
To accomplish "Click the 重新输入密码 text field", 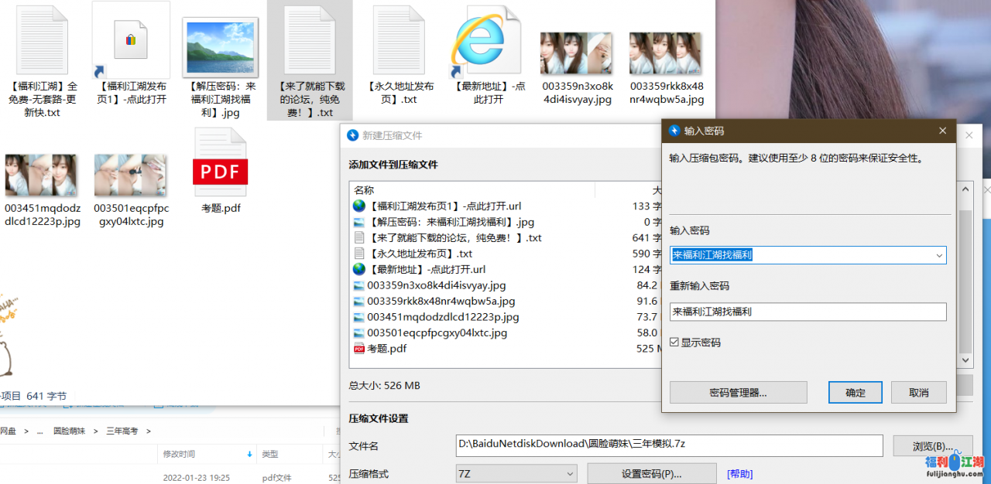I will [x=808, y=312].
